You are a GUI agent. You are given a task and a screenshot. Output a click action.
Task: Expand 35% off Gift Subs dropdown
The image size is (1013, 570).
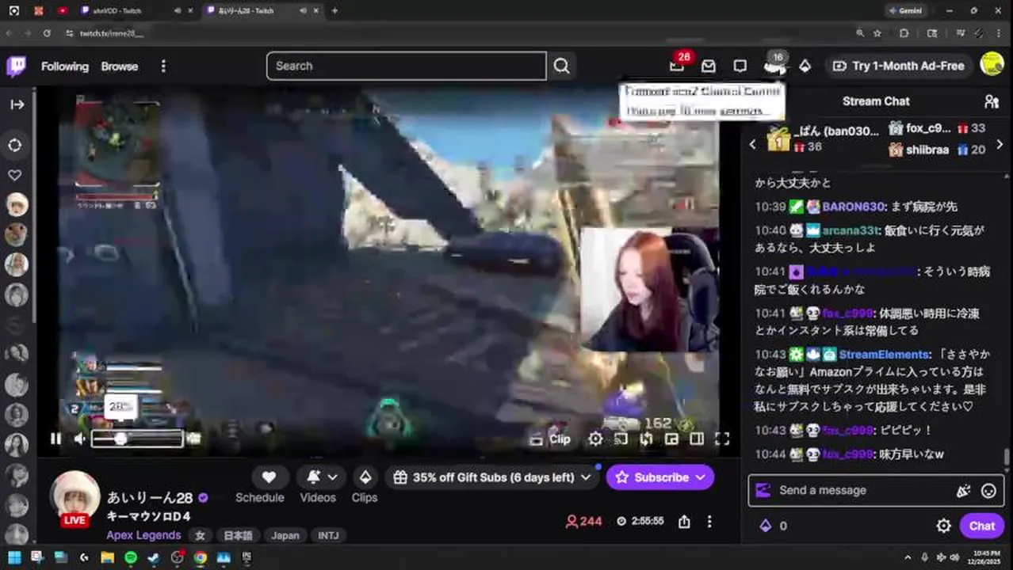click(x=492, y=477)
